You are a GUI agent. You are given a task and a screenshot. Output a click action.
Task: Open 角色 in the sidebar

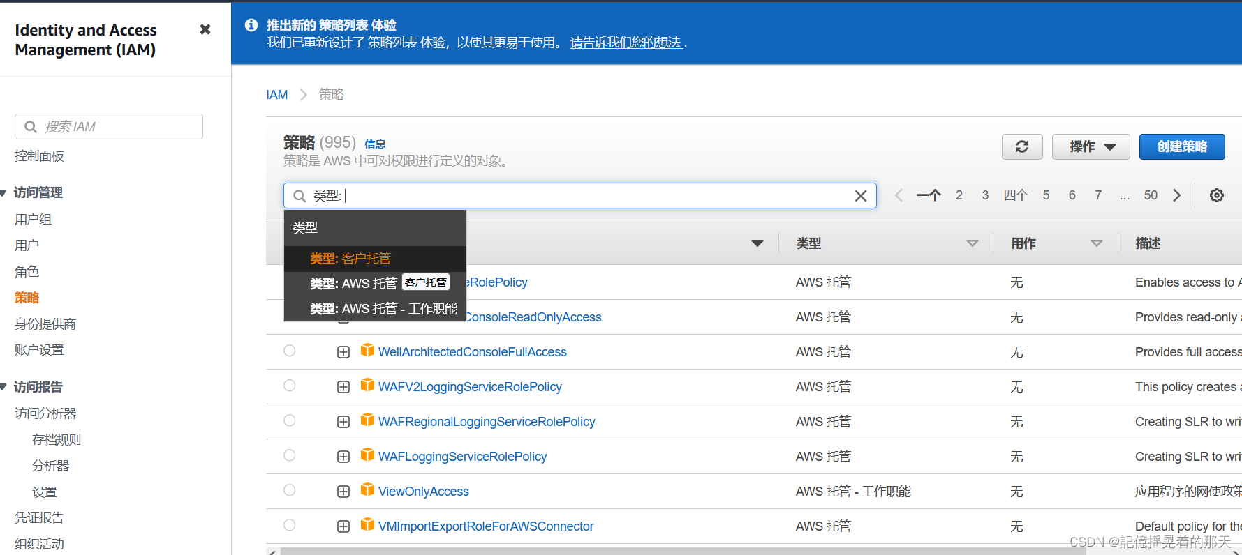click(27, 272)
